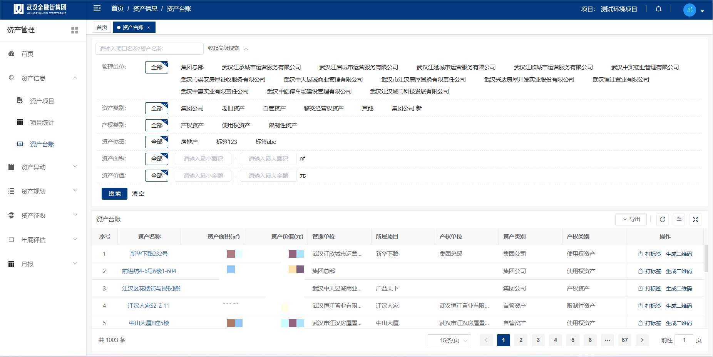Select 产权资产 property type filter

click(x=192, y=125)
